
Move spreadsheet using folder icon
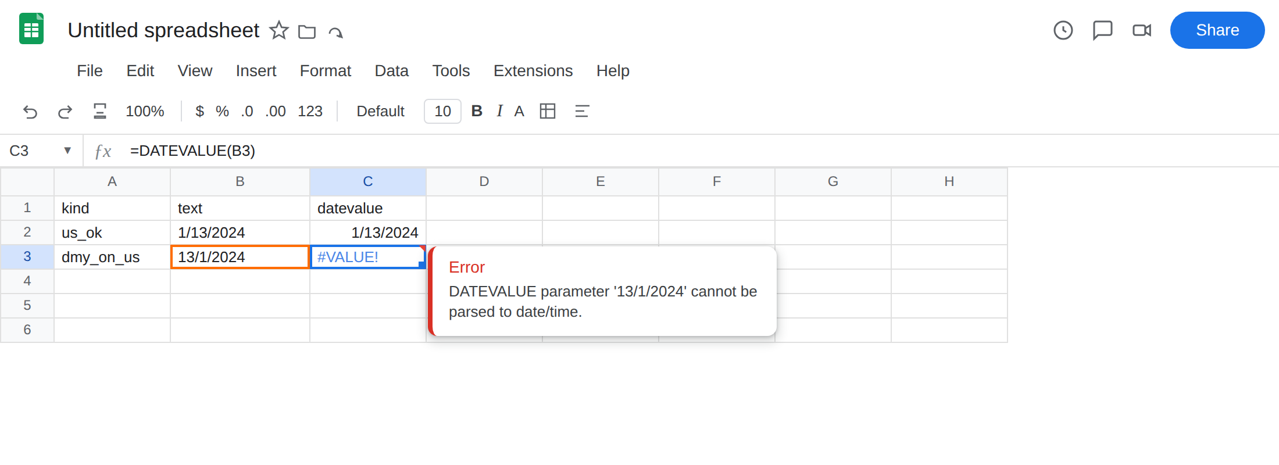(307, 31)
